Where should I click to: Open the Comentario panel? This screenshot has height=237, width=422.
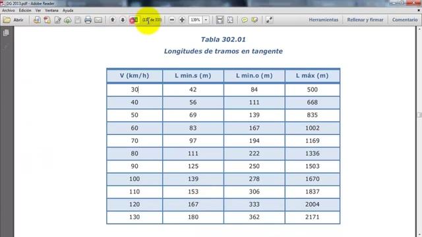pyautogui.click(x=405, y=20)
